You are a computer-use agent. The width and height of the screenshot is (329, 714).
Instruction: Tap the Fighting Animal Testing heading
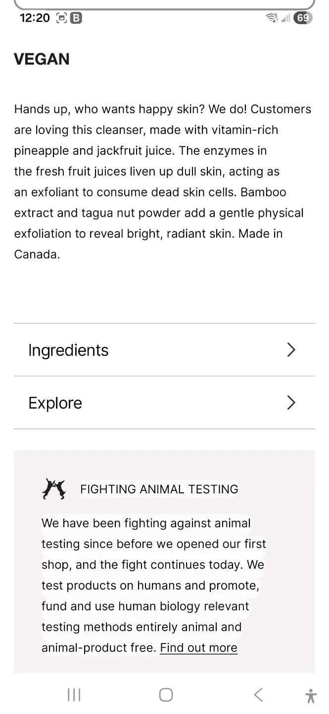click(x=159, y=489)
